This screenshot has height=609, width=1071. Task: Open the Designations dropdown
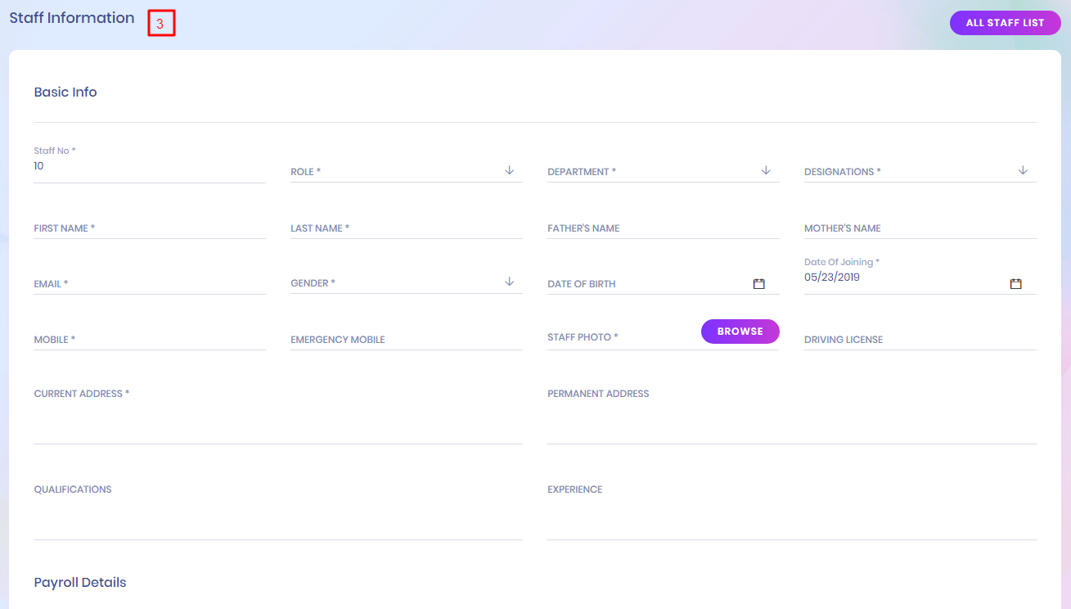click(920, 172)
